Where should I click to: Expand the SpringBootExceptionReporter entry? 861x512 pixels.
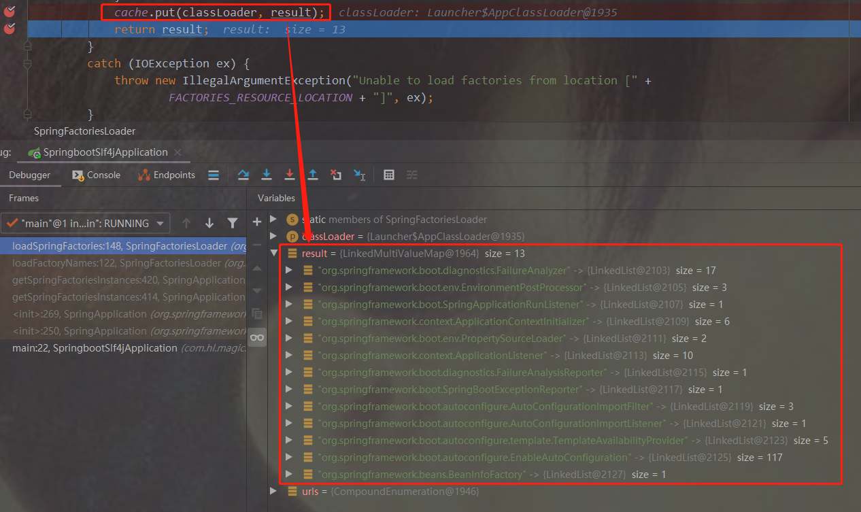pyautogui.click(x=289, y=389)
